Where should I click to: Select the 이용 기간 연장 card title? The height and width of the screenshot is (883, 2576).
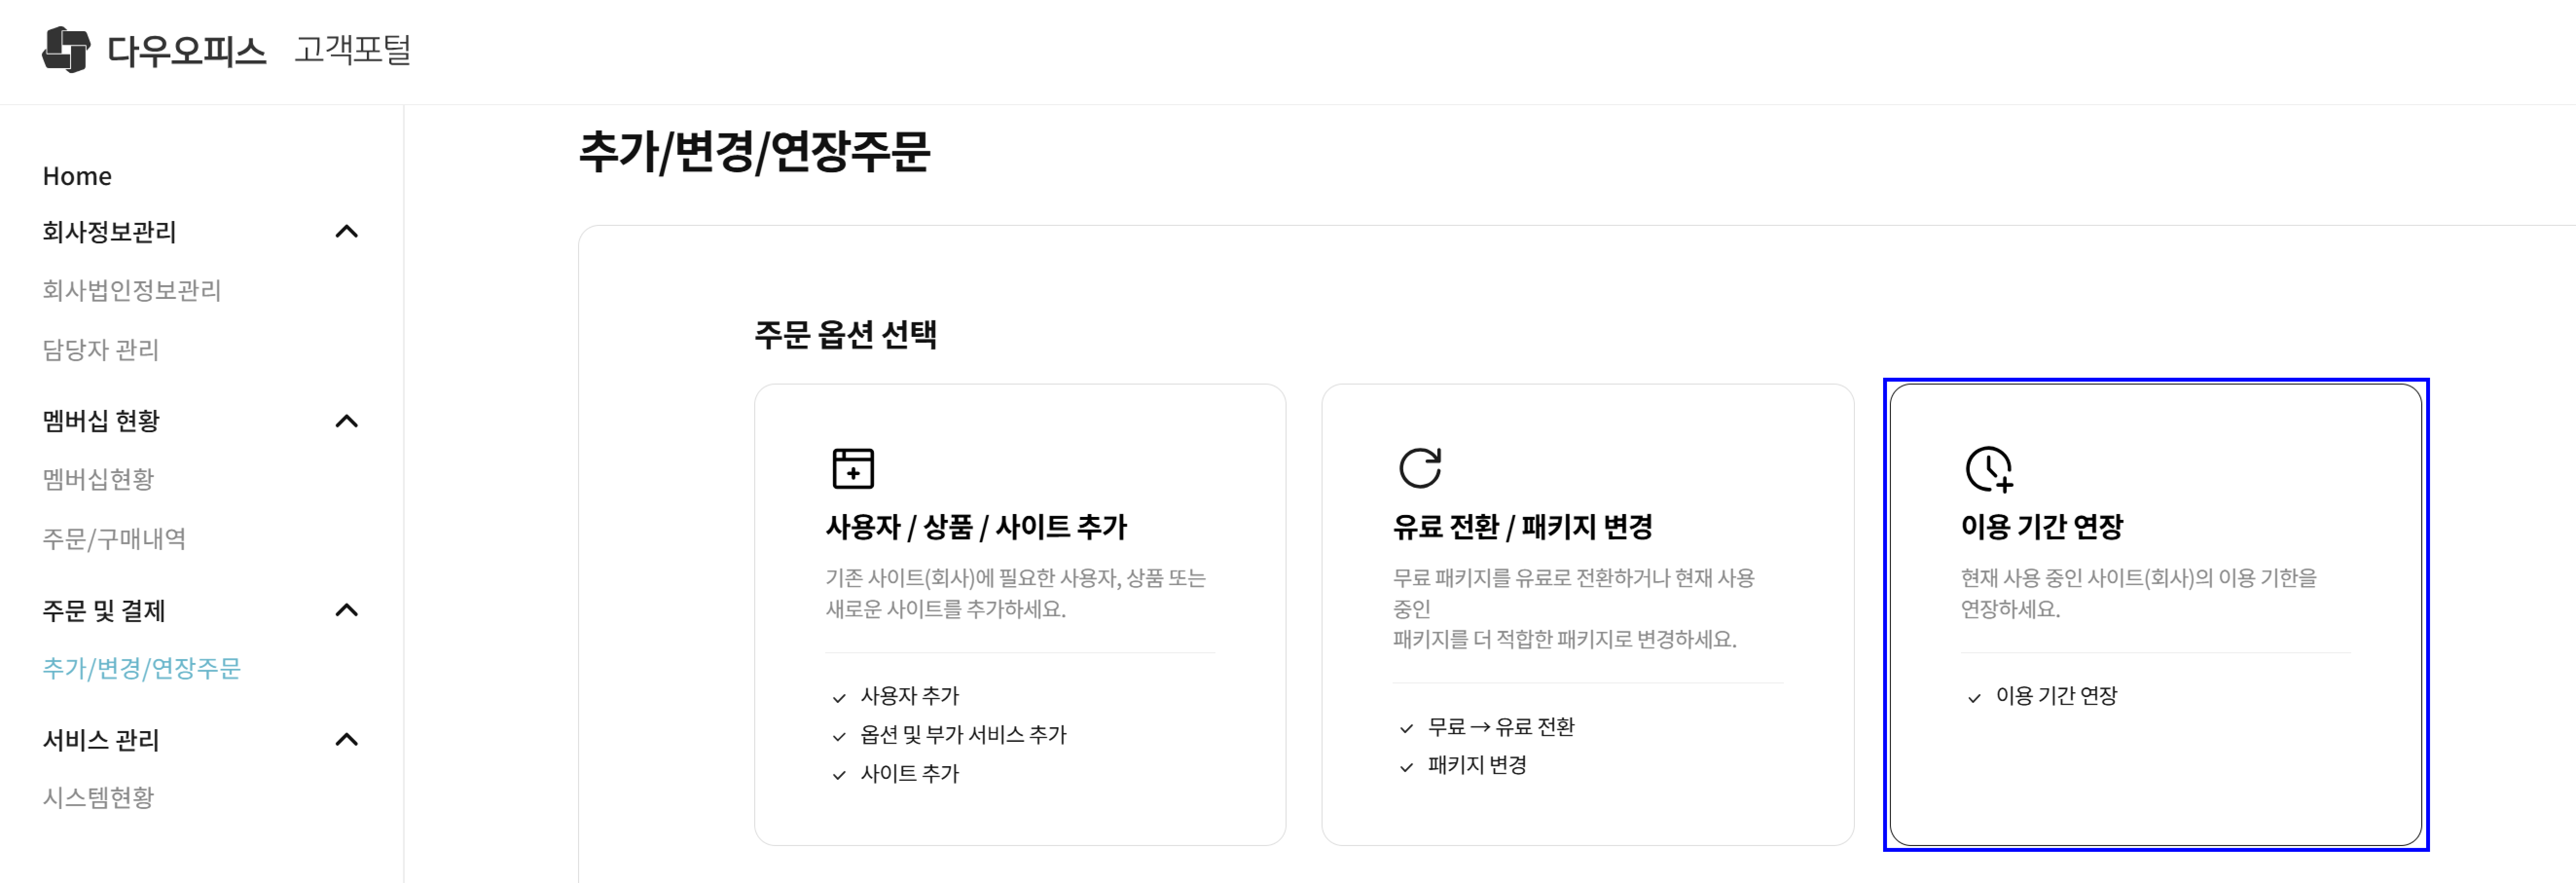click(x=2041, y=527)
